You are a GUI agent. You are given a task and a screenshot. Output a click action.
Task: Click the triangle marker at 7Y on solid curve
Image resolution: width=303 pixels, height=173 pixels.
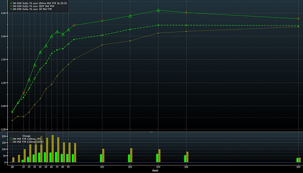point(57,32)
